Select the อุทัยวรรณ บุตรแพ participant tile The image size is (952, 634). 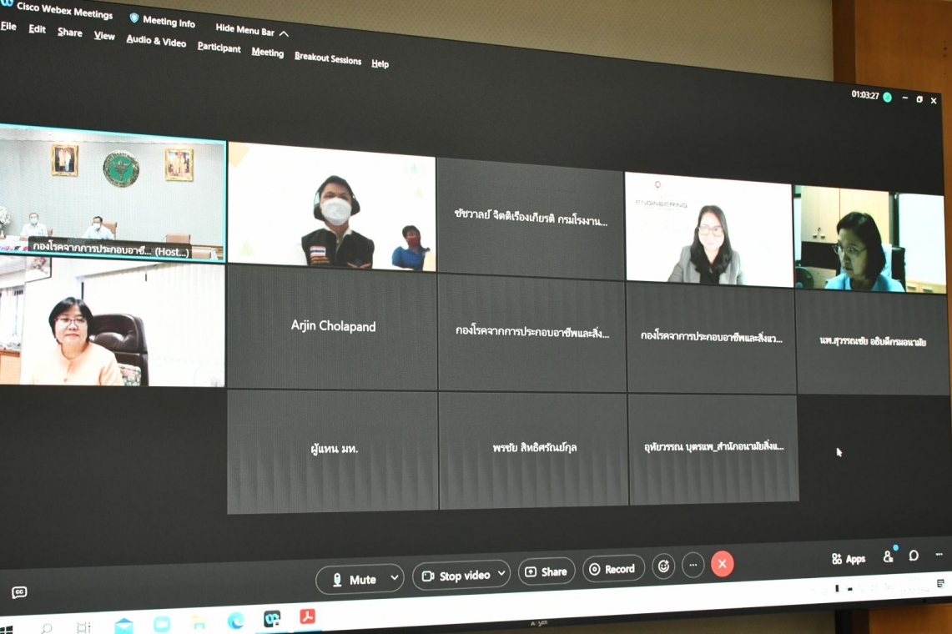click(x=713, y=448)
